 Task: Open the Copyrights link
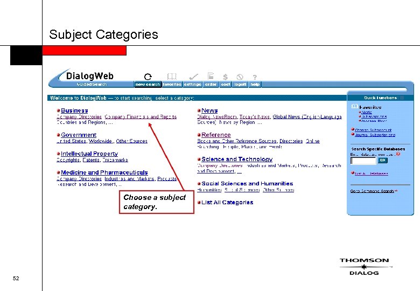[x=68, y=160]
